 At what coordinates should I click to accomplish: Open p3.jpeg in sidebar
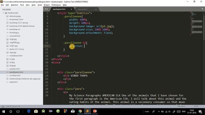click(12, 65)
